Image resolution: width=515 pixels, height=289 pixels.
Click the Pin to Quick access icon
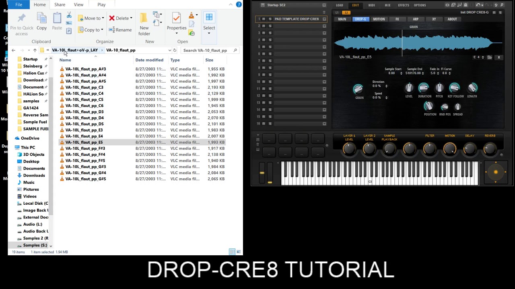tap(22, 18)
